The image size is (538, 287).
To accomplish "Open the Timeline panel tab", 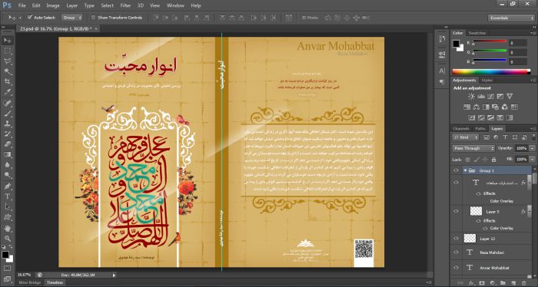I will (55, 282).
